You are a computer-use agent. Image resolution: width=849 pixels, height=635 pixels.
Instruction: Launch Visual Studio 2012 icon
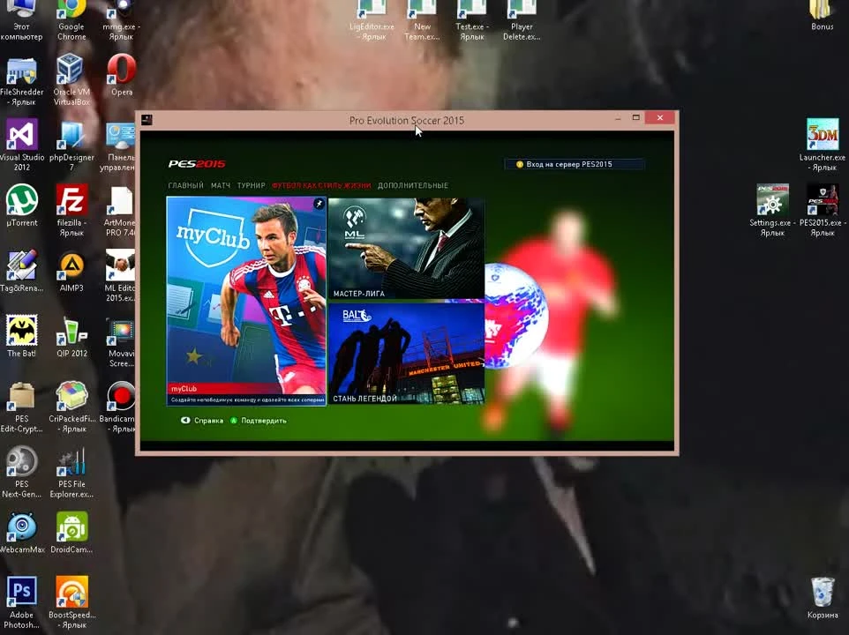point(22,145)
